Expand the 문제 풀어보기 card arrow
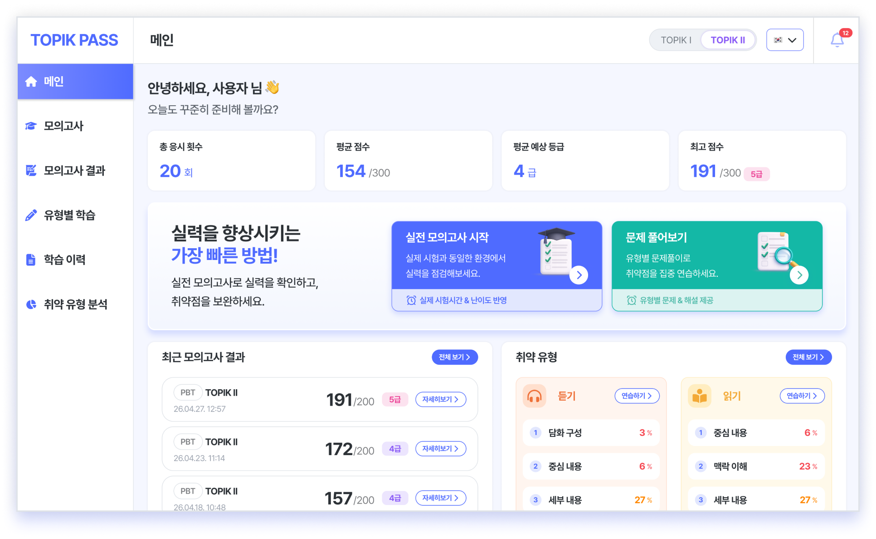Image resolution: width=876 pixels, height=539 pixels. coord(800,275)
